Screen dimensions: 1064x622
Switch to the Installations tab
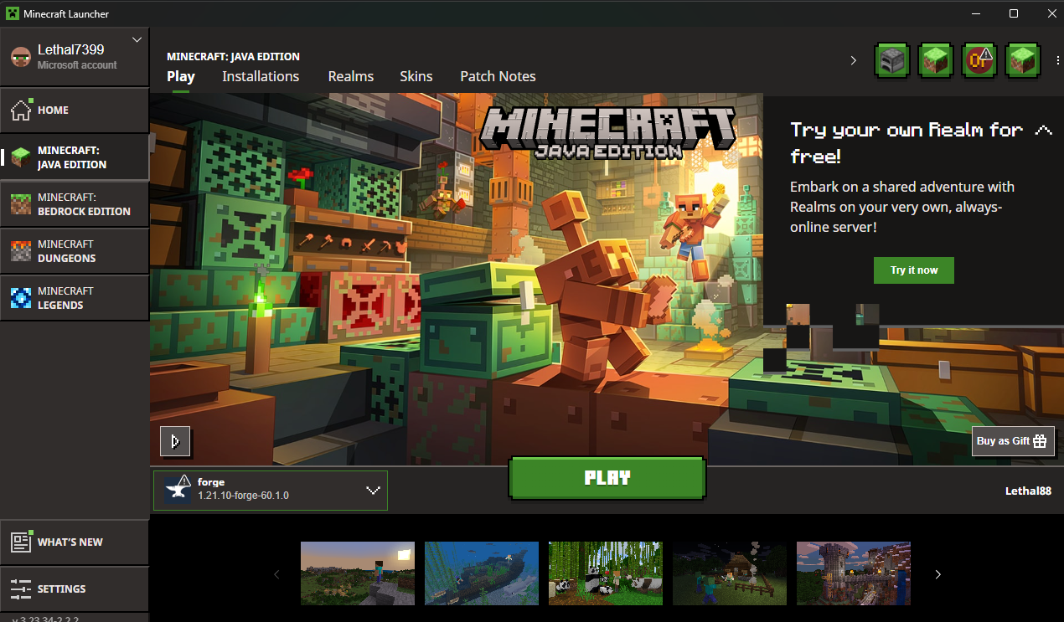261,76
